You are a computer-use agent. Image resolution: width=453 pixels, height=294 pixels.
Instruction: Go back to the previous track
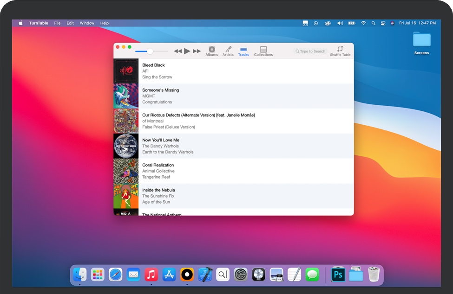pyautogui.click(x=177, y=51)
